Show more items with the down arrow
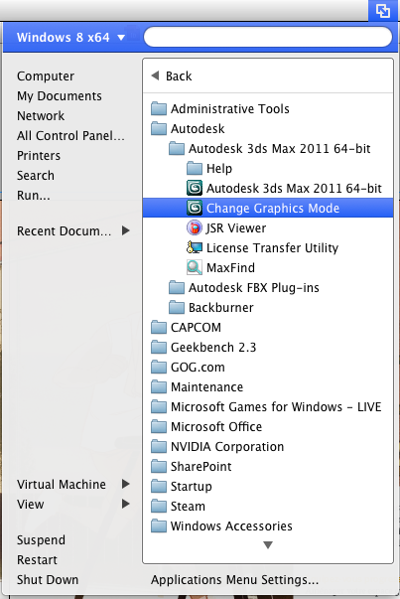400x599 pixels. tap(268, 545)
